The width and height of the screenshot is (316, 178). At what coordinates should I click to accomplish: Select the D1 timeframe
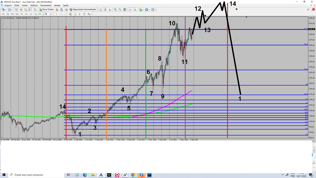pyautogui.click(x=31, y=14)
